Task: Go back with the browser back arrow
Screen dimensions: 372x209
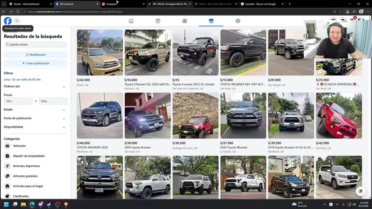Action: pyautogui.click(x=4, y=12)
